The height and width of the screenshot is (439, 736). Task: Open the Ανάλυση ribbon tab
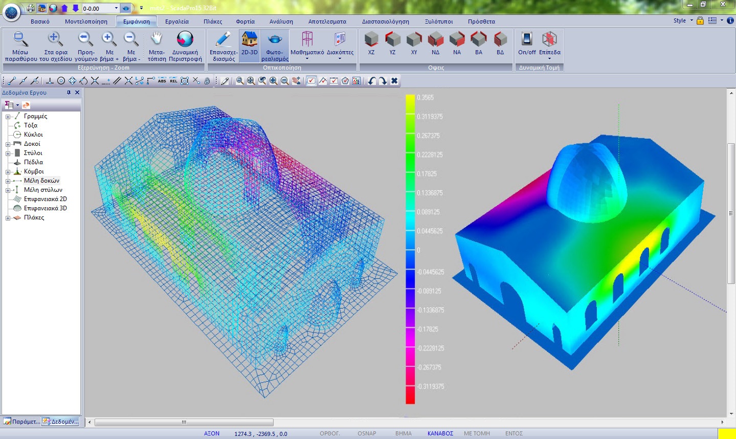[281, 21]
